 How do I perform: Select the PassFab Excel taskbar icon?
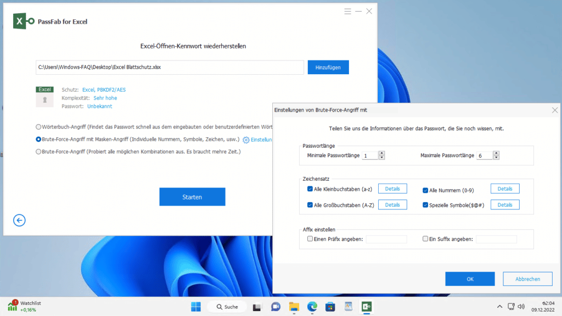(x=366, y=307)
